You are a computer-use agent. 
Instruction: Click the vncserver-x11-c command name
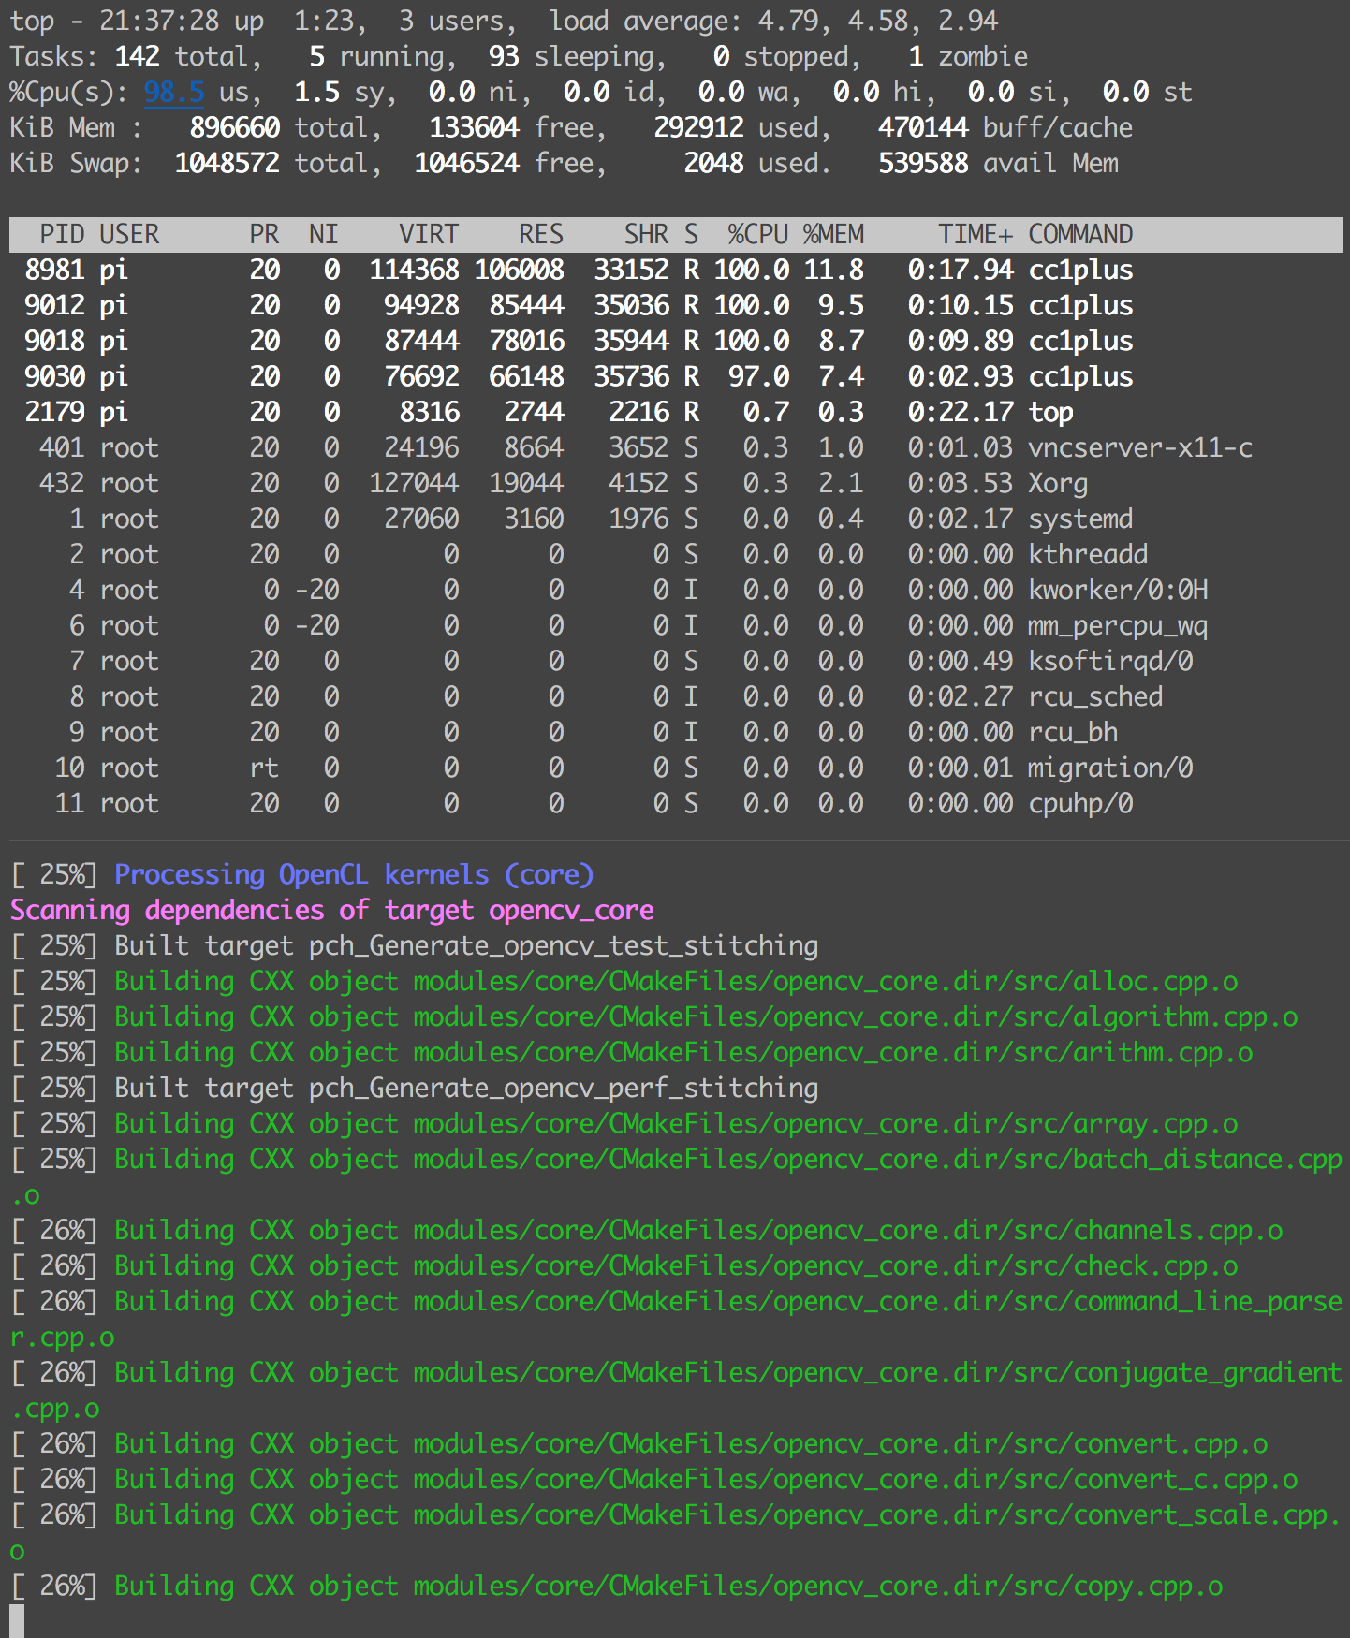pyautogui.click(x=1140, y=447)
